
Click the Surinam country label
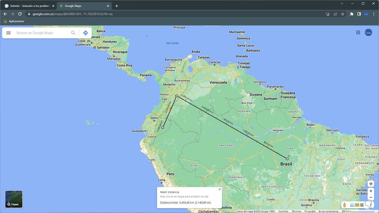point(270,99)
